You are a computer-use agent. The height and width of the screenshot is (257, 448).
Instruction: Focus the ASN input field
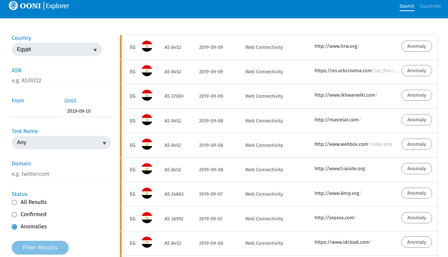coord(63,81)
